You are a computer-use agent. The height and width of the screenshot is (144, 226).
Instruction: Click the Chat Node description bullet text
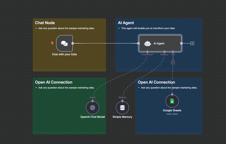(x=66, y=28)
